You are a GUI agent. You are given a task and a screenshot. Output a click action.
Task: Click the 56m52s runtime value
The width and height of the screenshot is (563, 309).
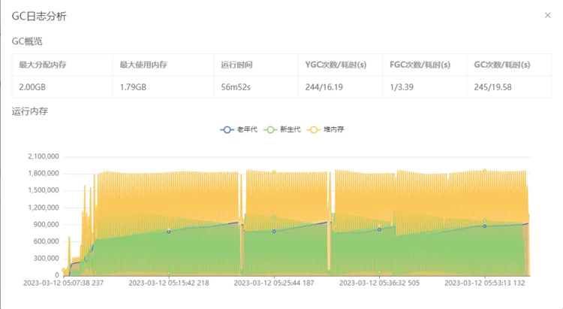(x=236, y=87)
